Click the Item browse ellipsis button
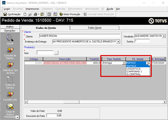This screenshot has width=168, height=120. (x=56, y=53)
